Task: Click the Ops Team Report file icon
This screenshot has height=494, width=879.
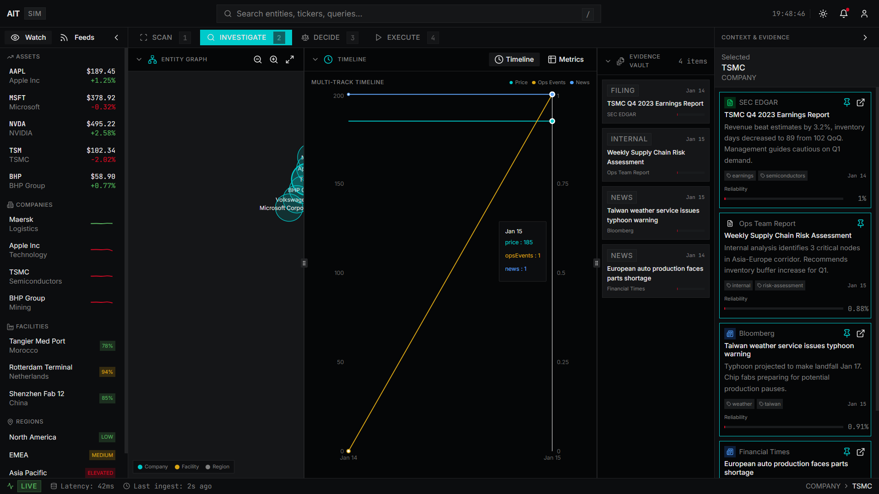Action: click(x=730, y=223)
